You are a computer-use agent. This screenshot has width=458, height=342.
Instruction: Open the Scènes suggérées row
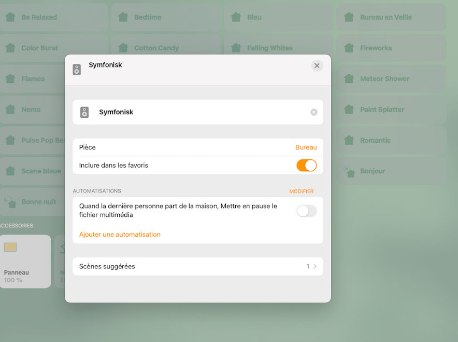[x=197, y=266]
